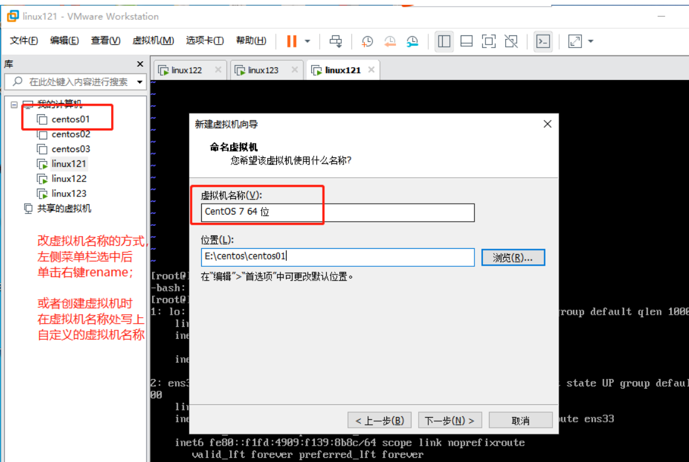Select 共享的虚拟机 in the library

pos(64,208)
